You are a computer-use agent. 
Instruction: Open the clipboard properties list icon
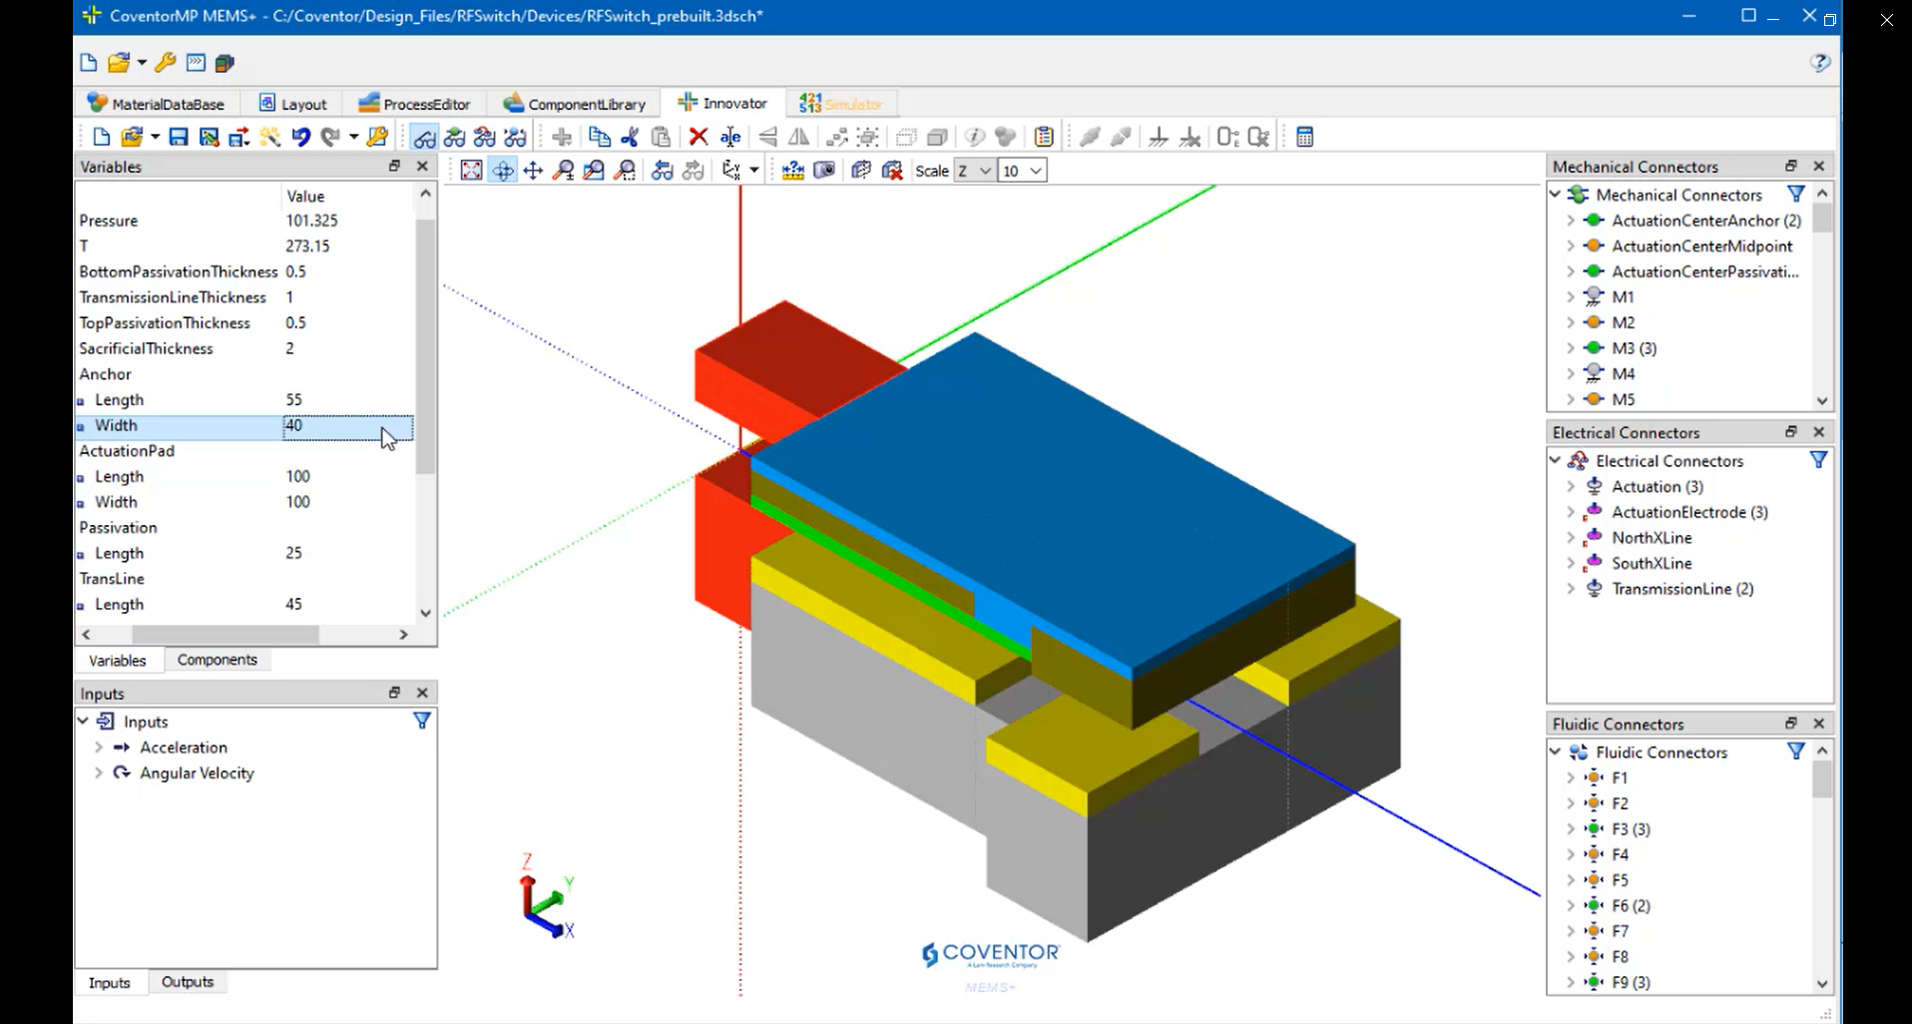click(x=1044, y=137)
